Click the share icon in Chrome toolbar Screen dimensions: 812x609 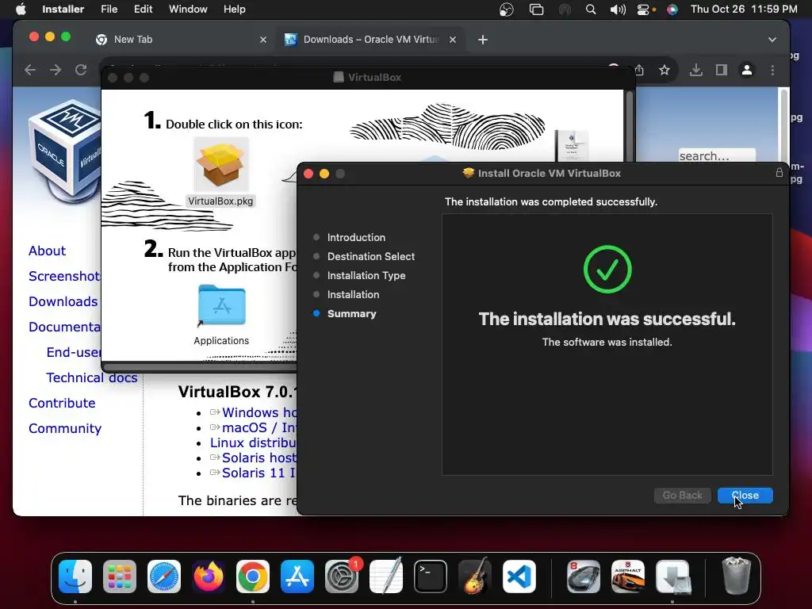(640, 70)
